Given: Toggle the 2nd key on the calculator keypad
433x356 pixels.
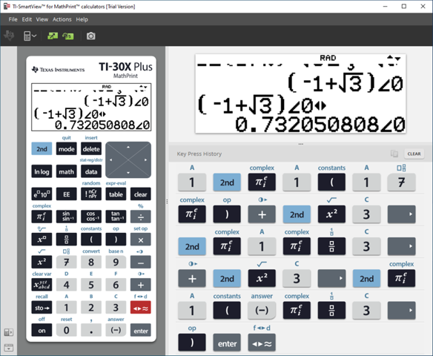Looking at the screenshot, I should point(42,149).
